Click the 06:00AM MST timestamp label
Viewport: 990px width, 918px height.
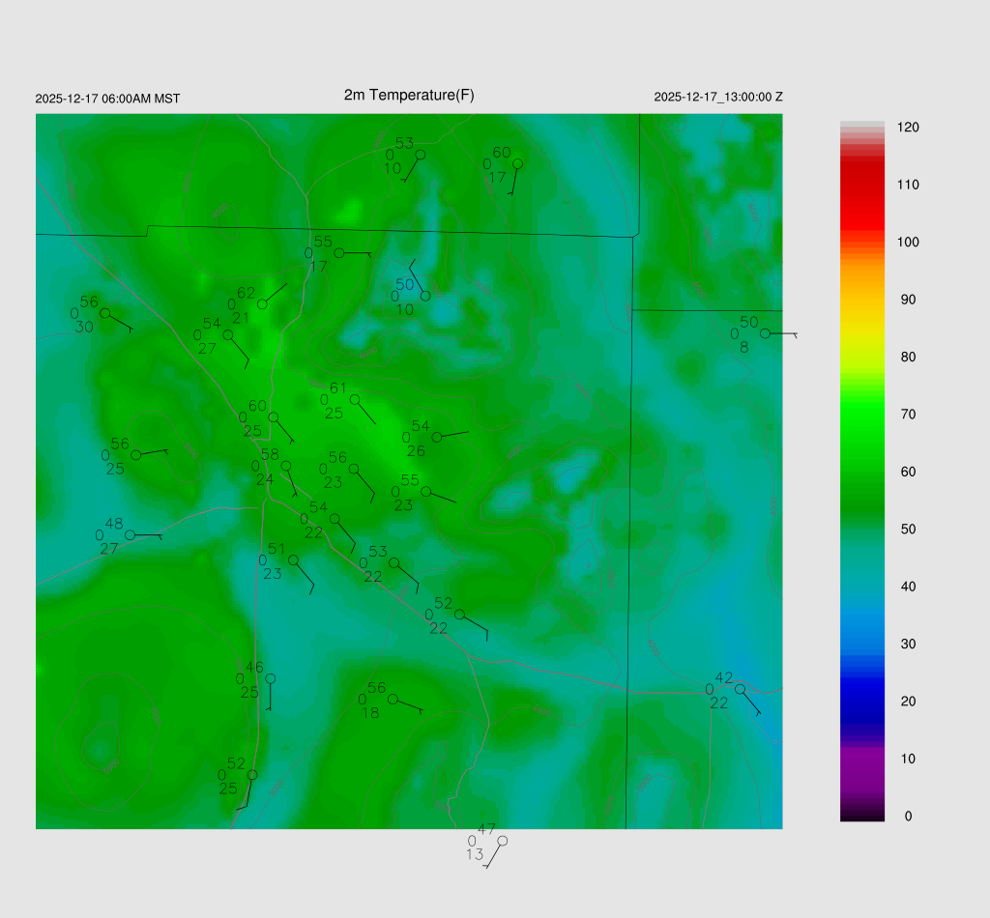click(x=107, y=99)
